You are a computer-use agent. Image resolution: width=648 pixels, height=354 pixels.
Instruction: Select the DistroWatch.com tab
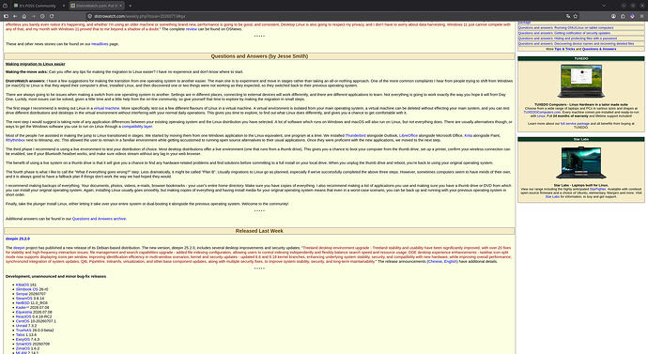pyautogui.click(x=97, y=6)
